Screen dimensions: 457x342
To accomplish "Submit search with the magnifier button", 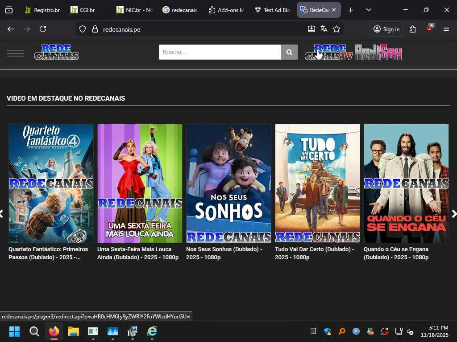I will [x=289, y=52].
